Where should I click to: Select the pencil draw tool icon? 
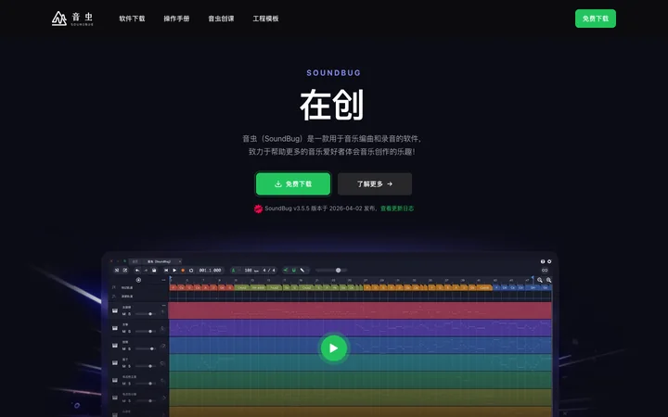pos(302,271)
